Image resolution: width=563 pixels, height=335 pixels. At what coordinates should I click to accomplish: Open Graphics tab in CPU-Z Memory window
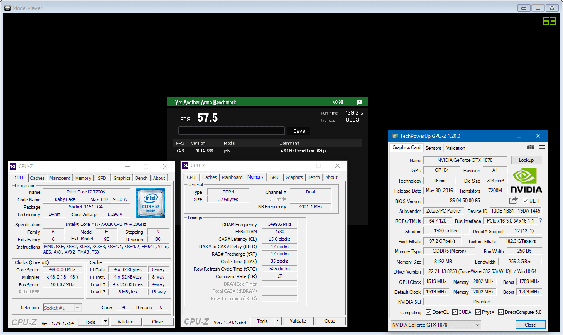pyautogui.click(x=294, y=177)
